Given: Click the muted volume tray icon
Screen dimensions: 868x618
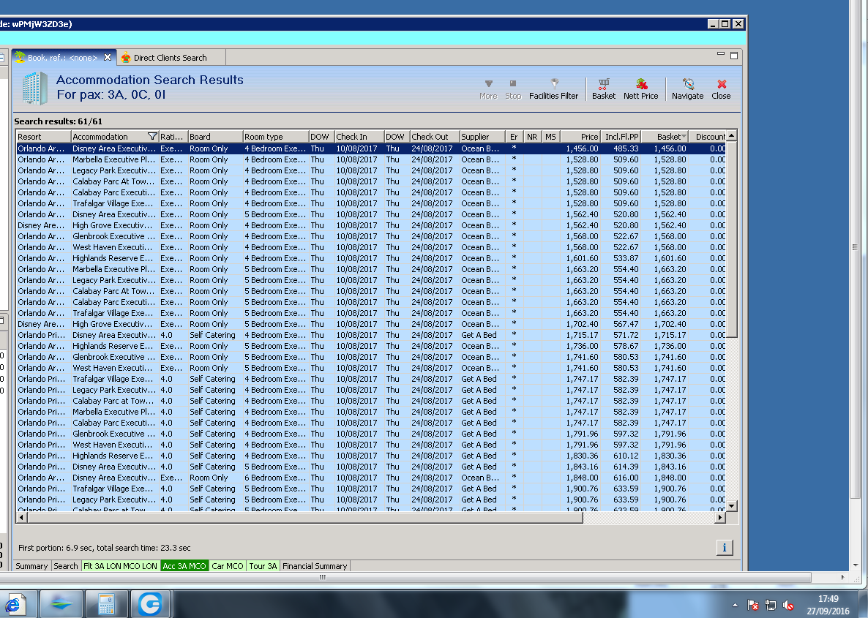Looking at the screenshot, I should pyautogui.click(x=788, y=606).
